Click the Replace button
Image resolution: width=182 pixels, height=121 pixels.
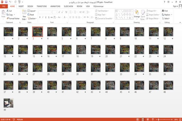(x=167, y=15)
